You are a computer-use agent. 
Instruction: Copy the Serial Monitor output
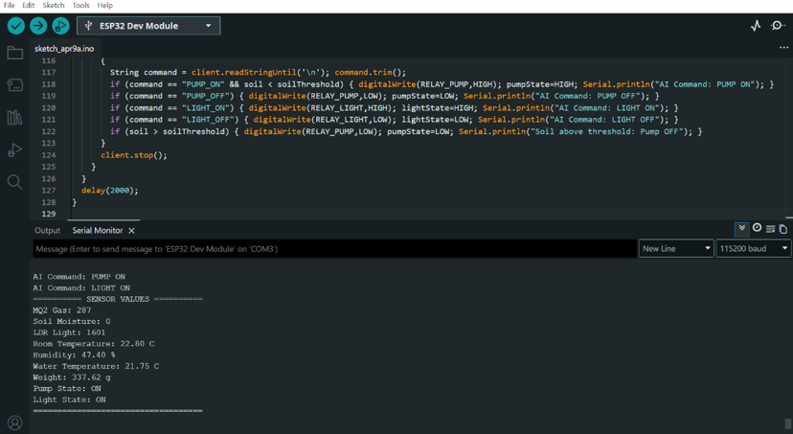tap(782, 229)
